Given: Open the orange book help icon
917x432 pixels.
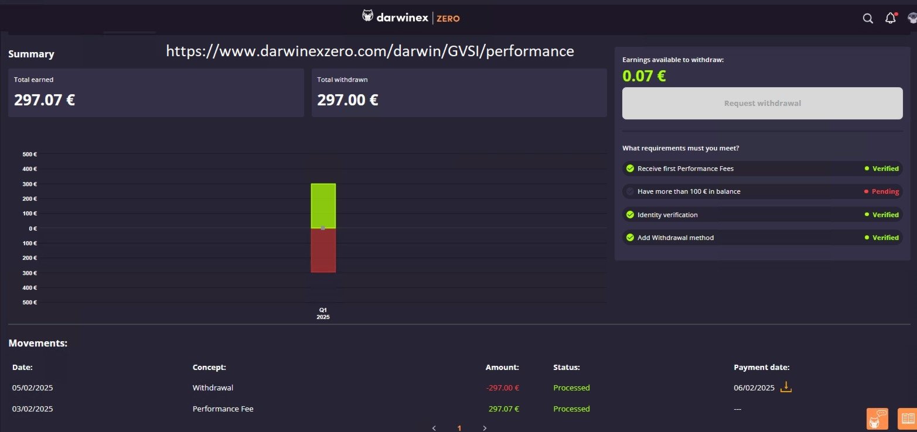Looking at the screenshot, I should pyautogui.click(x=908, y=419).
